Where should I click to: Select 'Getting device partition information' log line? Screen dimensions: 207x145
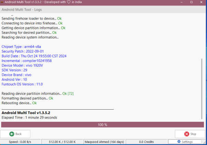click(x=33, y=28)
